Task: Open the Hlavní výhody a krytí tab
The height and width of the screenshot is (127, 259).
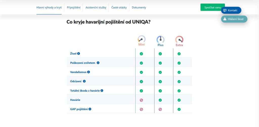Action: tap(49, 7)
